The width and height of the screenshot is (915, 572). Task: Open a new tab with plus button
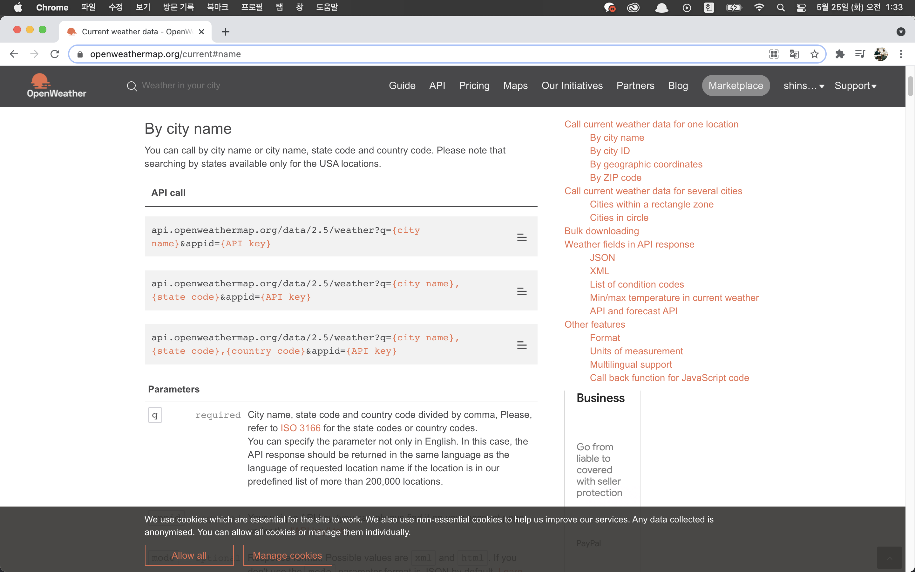(x=225, y=32)
